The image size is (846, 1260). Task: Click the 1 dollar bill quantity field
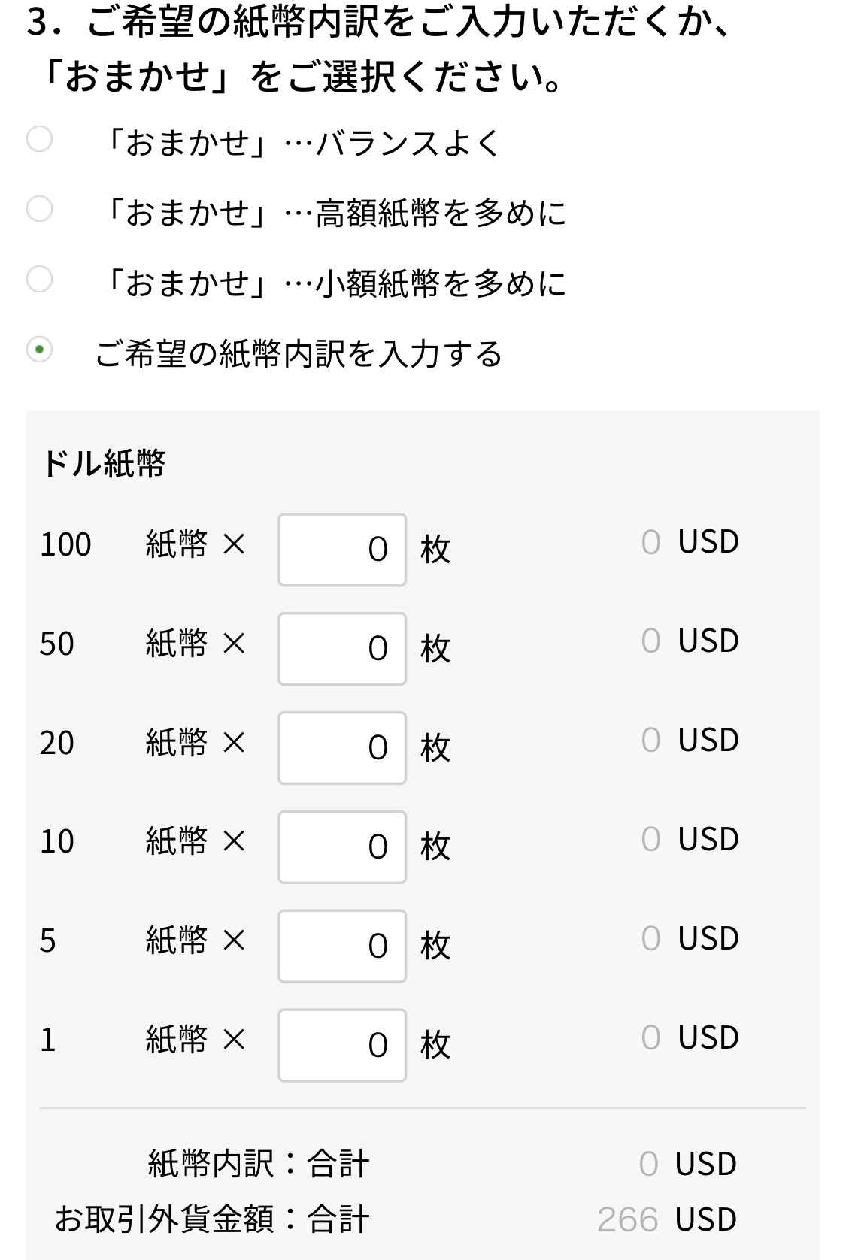[342, 1046]
